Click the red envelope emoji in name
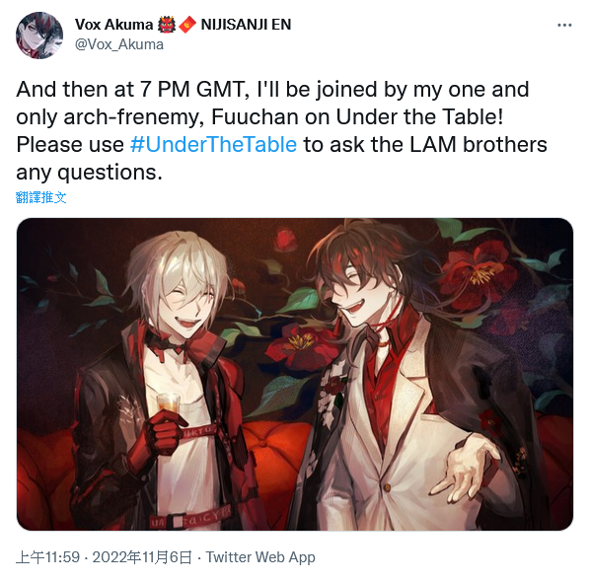590x582 pixels. pos(187,25)
